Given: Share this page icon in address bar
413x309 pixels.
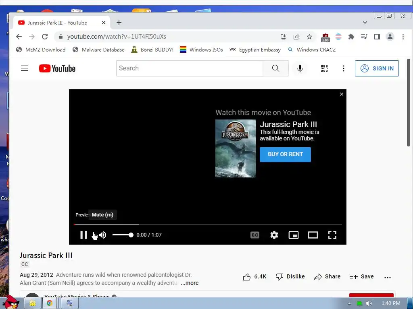Looking at the screenshot, I should pos(296,37).
